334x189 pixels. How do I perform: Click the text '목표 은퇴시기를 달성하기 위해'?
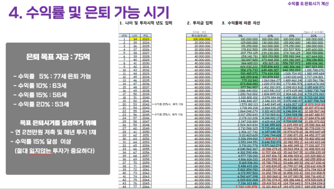click(58, 123)
